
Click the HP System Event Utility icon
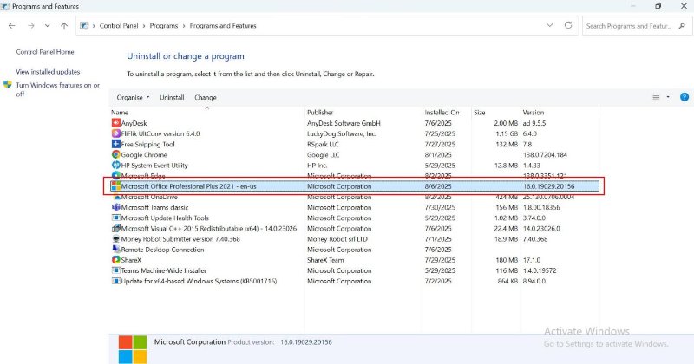click(x=116, y=166)
